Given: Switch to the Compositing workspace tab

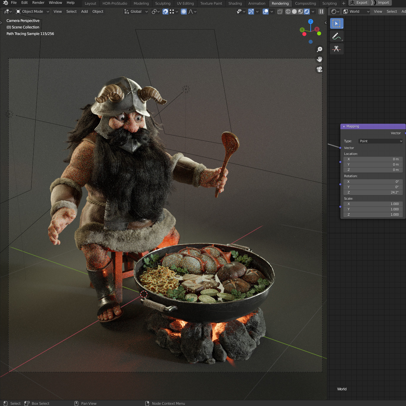Looking at the screenshot, I should (305, 4).
